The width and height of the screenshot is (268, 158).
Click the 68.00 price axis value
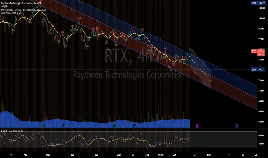click(261, 101)
